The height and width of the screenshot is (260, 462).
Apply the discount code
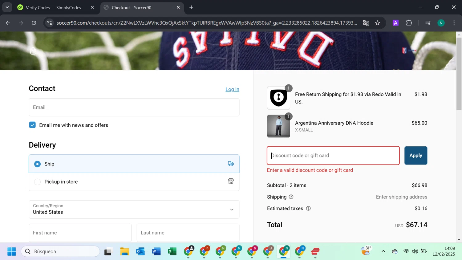(416, 156)
